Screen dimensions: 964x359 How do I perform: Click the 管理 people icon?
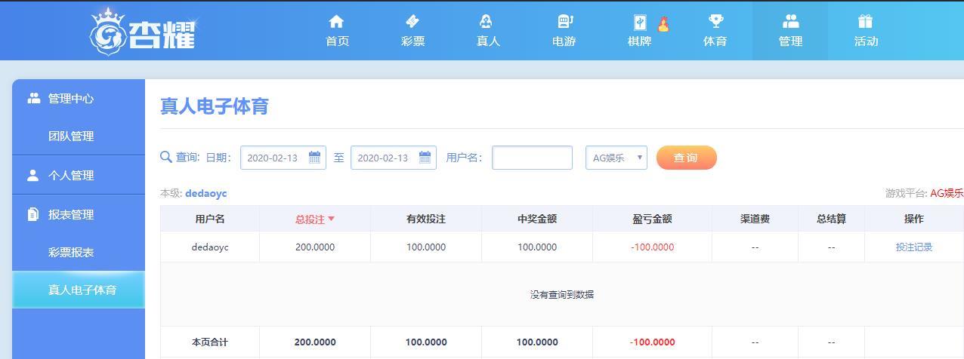pos(790,21)
